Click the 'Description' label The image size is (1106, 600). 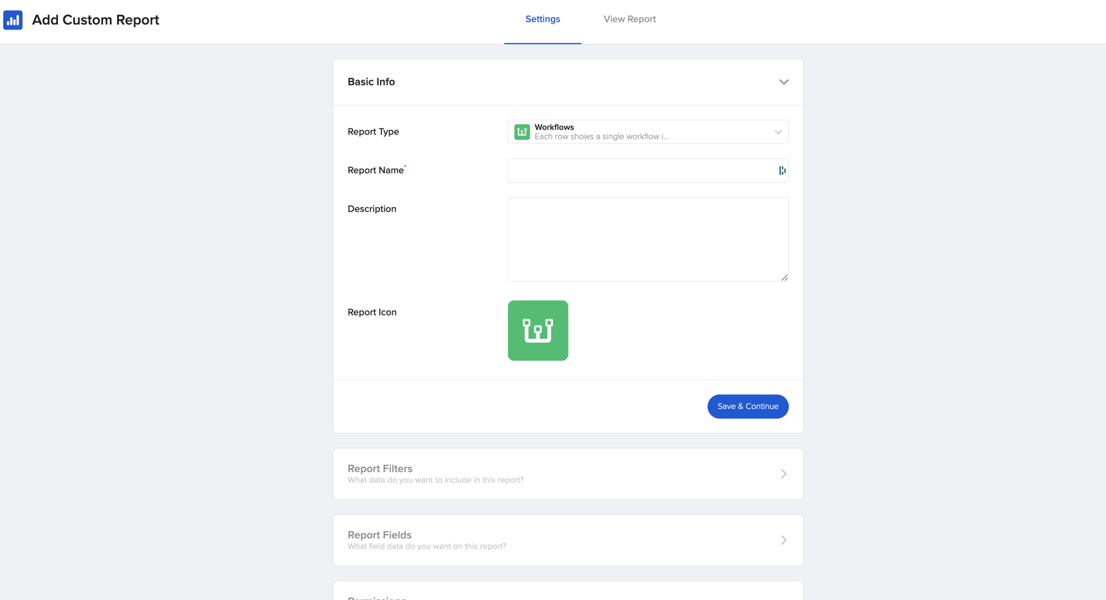[372, 209]
